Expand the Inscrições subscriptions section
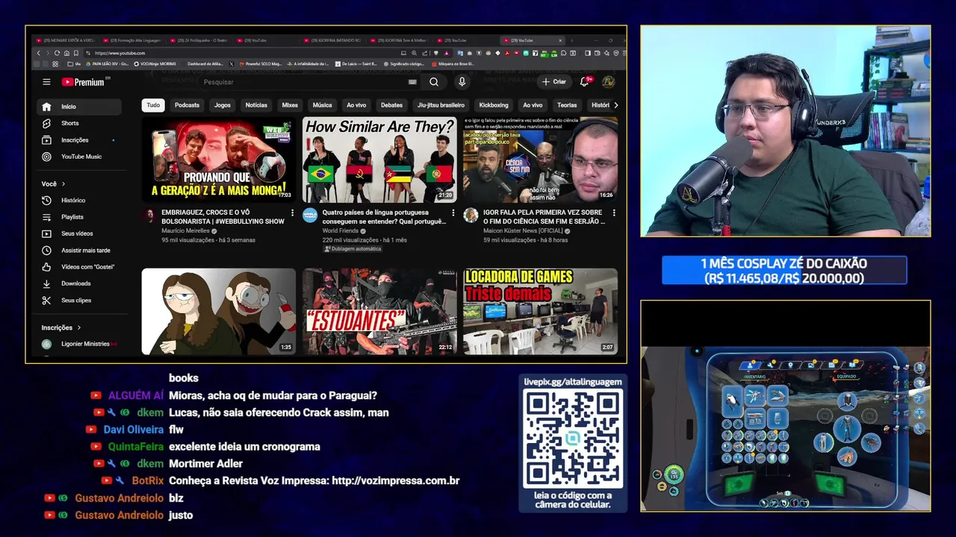Image resolution: width=956 pixels, height=537 pixels. (x=61, y=327)
